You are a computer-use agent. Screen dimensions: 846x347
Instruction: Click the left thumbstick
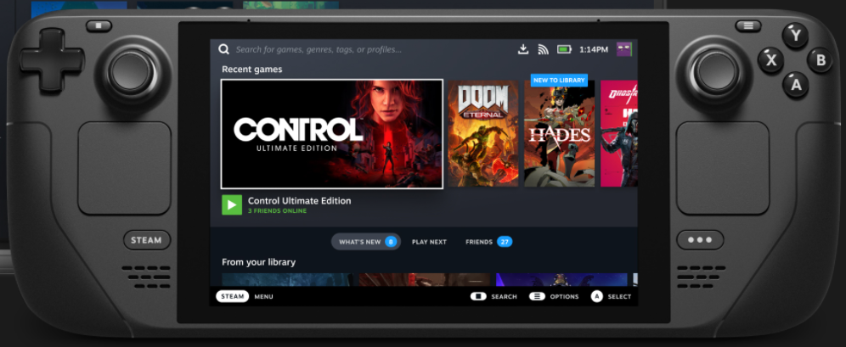click(131, 71)
